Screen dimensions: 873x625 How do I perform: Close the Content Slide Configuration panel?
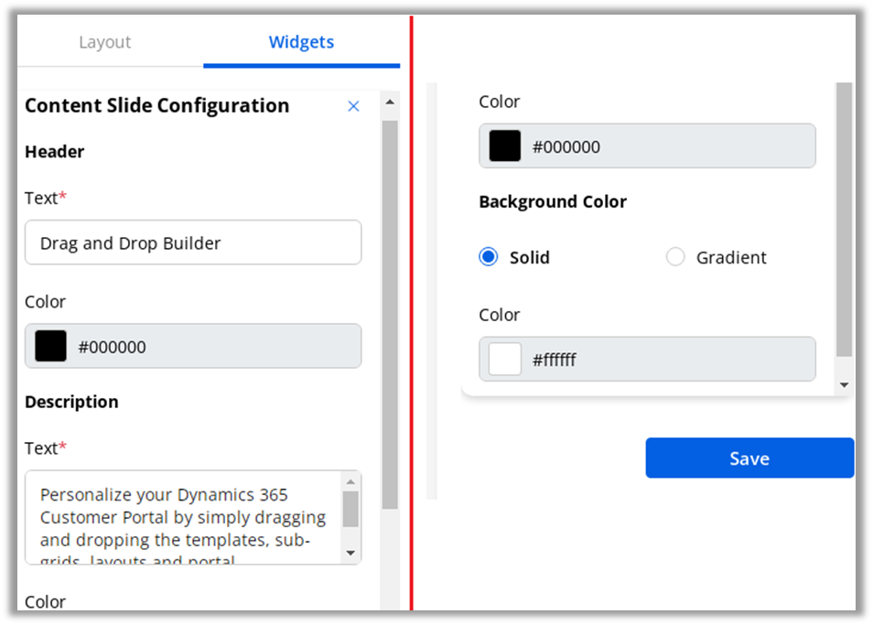[354, 106]
